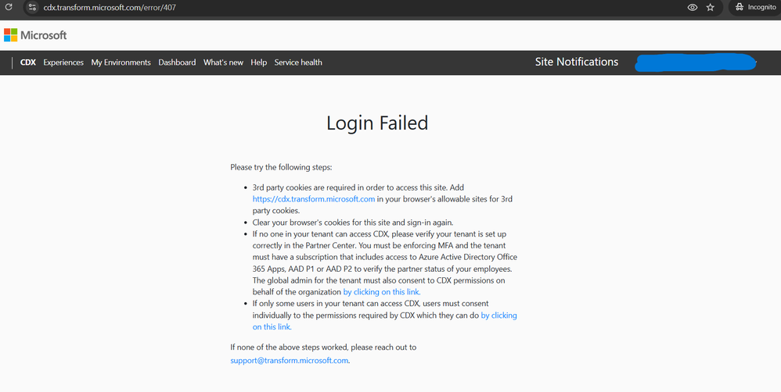The height and width of the screenshot is (392, 781).
Task: Click the individual user consent link
Action: (x=498, y=315)
